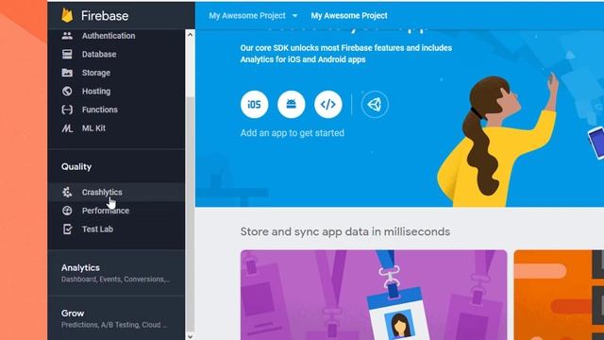The width and height of the screenshot is (604, 340).
Task: Open Functions label in the sidebar
Action: tap(100, 110)
